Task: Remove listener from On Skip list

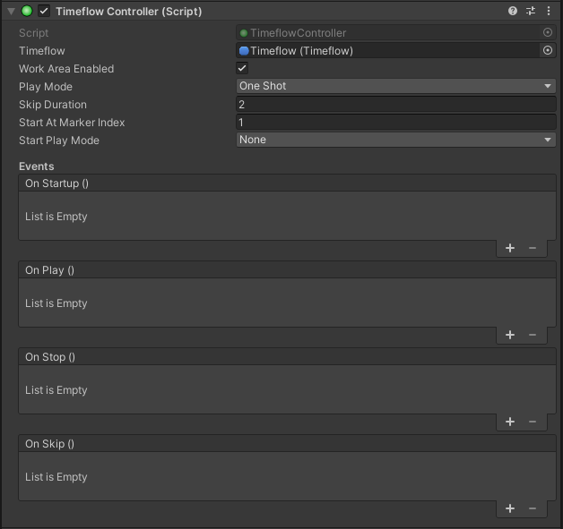Action: tap(533, 508)
